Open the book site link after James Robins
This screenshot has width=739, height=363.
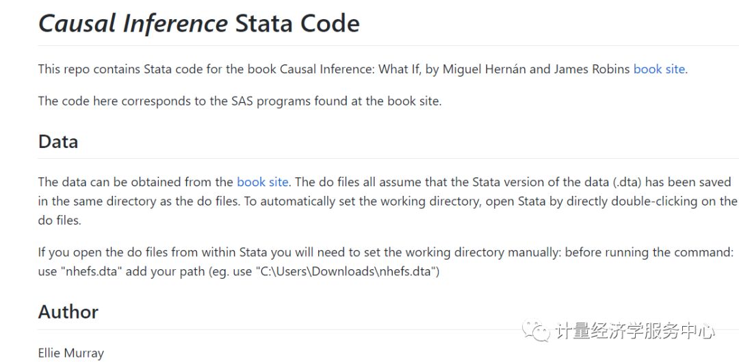point(658,69)
